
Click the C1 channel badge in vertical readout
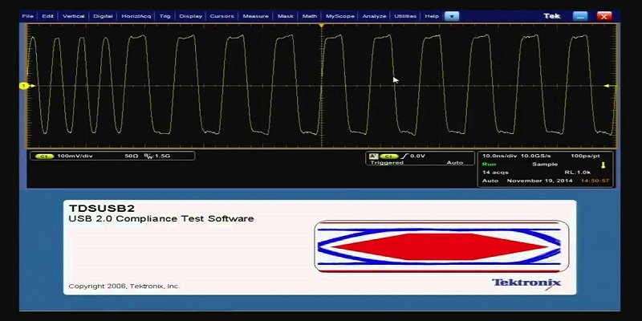[x=45, y=156]
